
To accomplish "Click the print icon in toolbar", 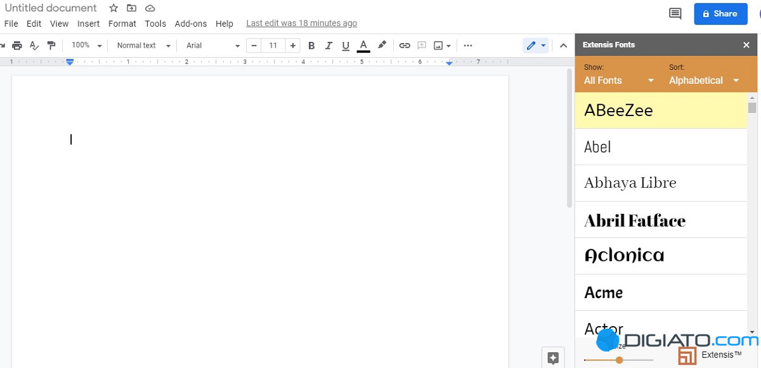I will click(17, 46).
